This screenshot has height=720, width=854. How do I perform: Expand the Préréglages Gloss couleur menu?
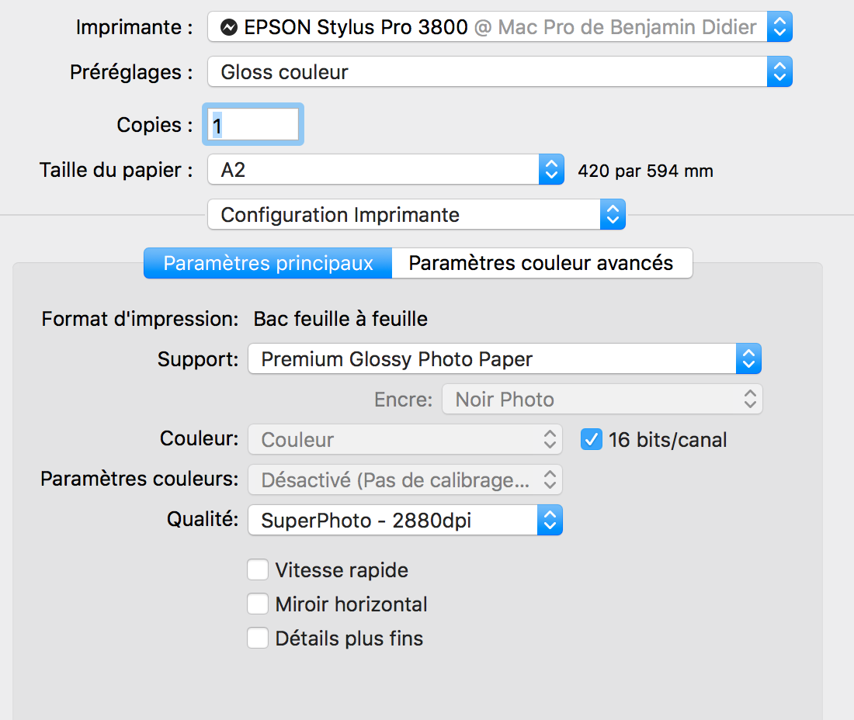coord(499,72)
